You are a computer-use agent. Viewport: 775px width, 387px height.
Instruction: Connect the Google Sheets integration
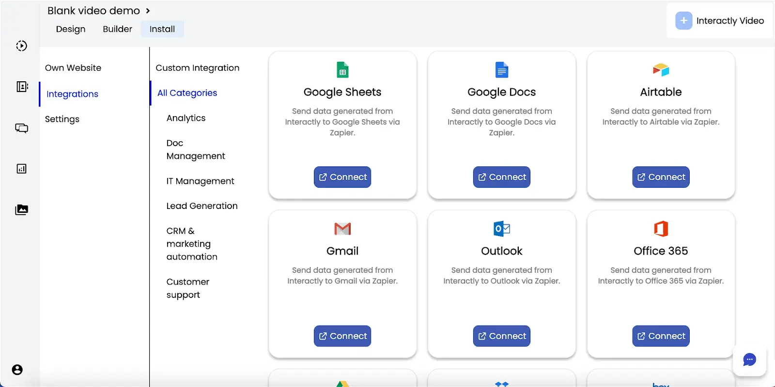tap(342, 177)
